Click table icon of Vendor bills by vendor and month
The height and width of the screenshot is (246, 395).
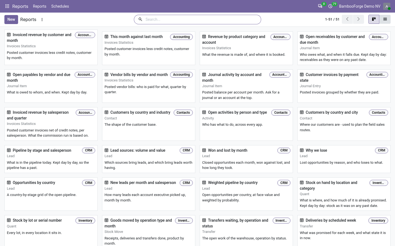106,75
